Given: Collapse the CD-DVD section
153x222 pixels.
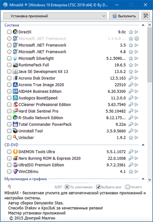Looking at the screenshot, I should pos(143,145).
